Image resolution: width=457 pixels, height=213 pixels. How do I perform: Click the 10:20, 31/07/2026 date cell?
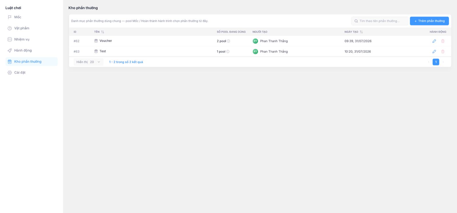[x=358, y=52]
